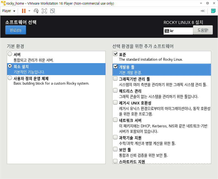This screenshot has width=218, height=179.
Task: Click the 완료(D) done button
Action: tap(15, 30)
